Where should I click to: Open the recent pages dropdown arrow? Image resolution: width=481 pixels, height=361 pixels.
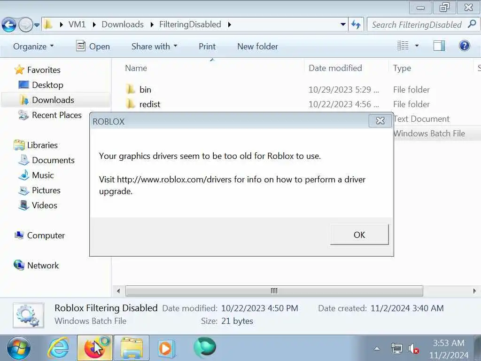(x=37, y=25)
